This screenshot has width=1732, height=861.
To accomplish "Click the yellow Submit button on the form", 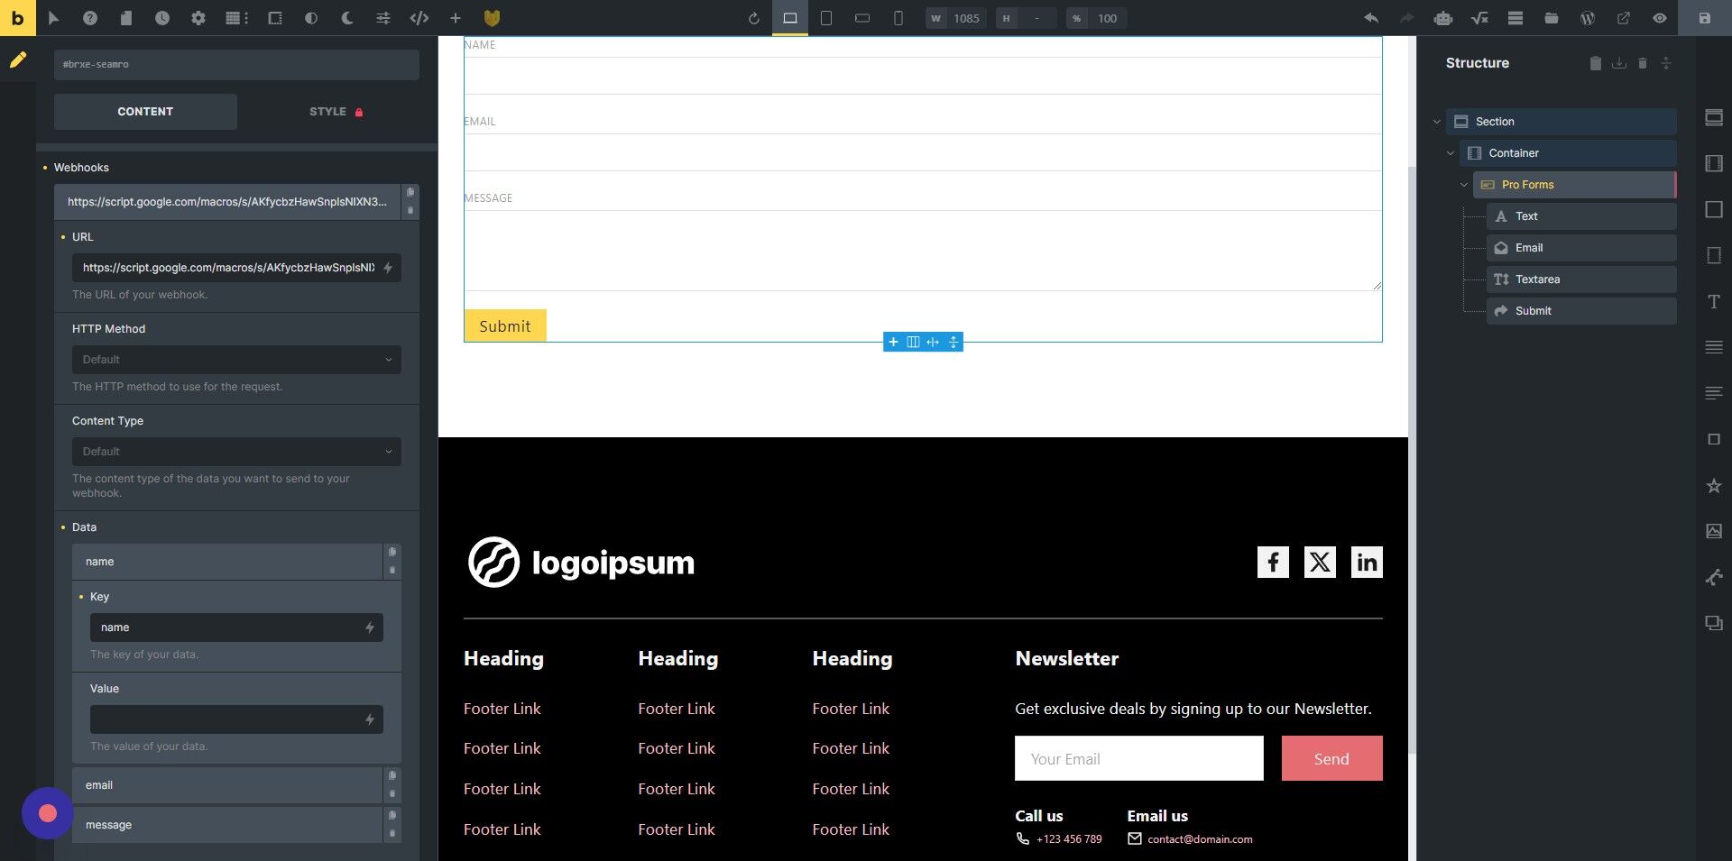I will click(504, 325).
